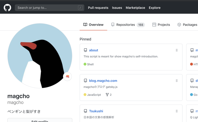The width and height of the screenshot is (198, 122).
Task: Click the sushi status emoji on the avatar
Action: (67, 76)
